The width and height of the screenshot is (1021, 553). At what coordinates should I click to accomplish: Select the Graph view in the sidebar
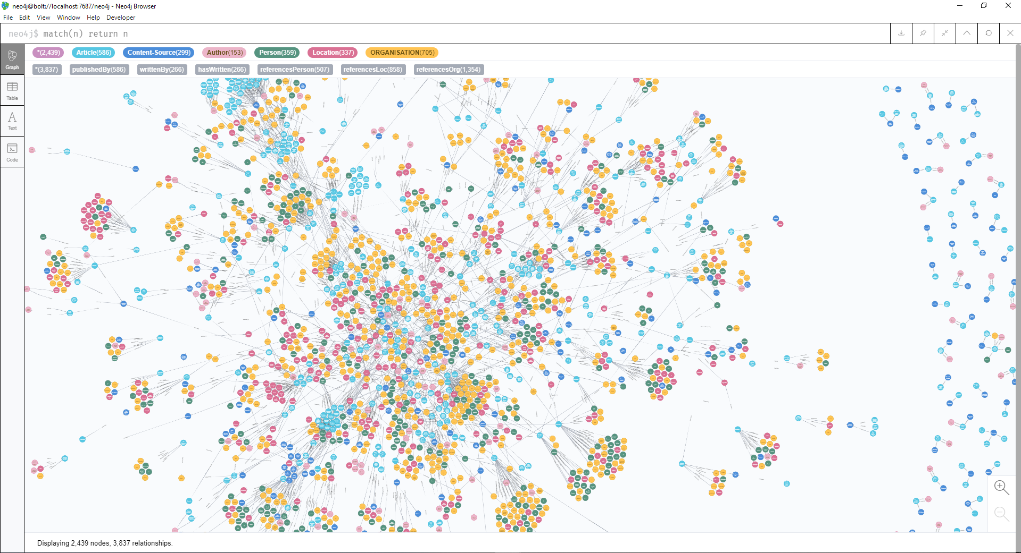(12, 58)
